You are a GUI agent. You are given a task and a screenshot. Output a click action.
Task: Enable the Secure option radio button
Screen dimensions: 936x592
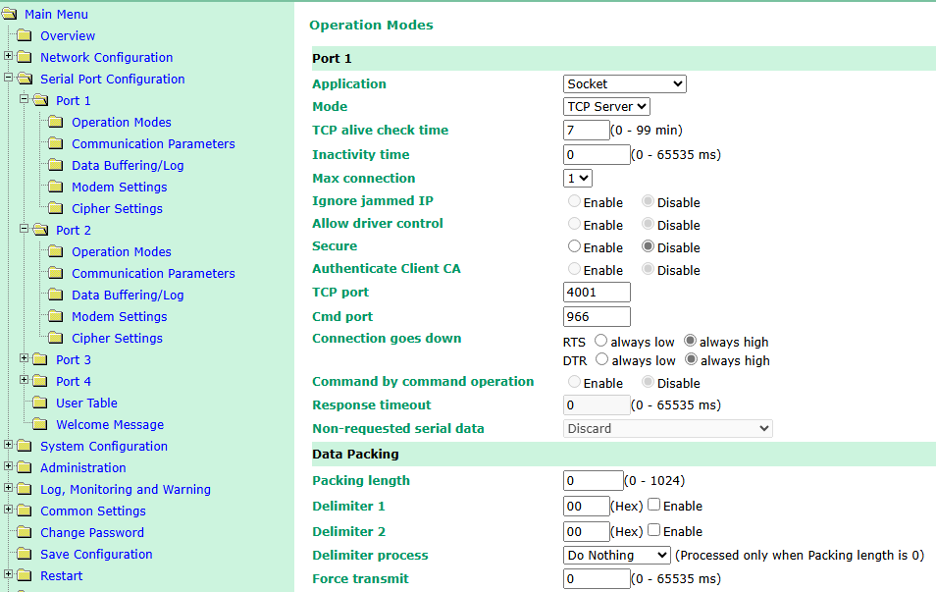[x=575, y=247]
